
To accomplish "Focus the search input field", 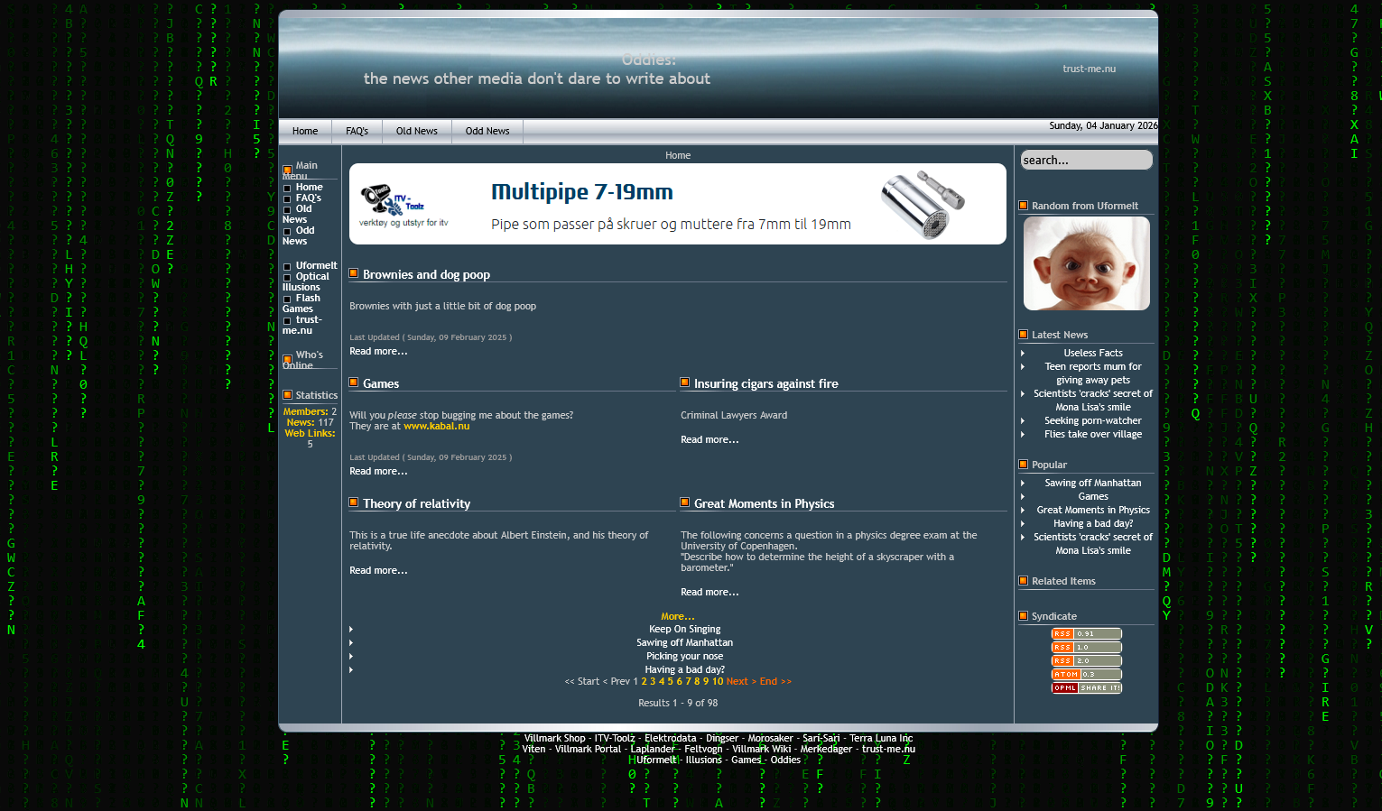I will [1086, 161].
